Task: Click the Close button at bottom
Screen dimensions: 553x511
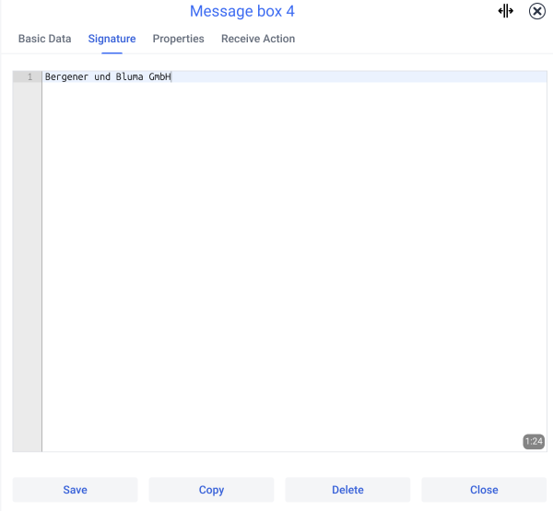Action: tap(484, 490)
